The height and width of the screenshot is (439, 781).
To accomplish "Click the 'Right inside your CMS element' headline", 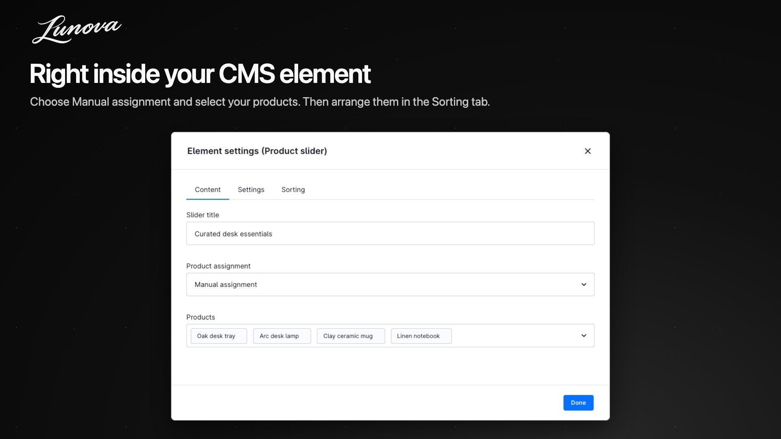I will pyautogui.click(x=200, y=74).
